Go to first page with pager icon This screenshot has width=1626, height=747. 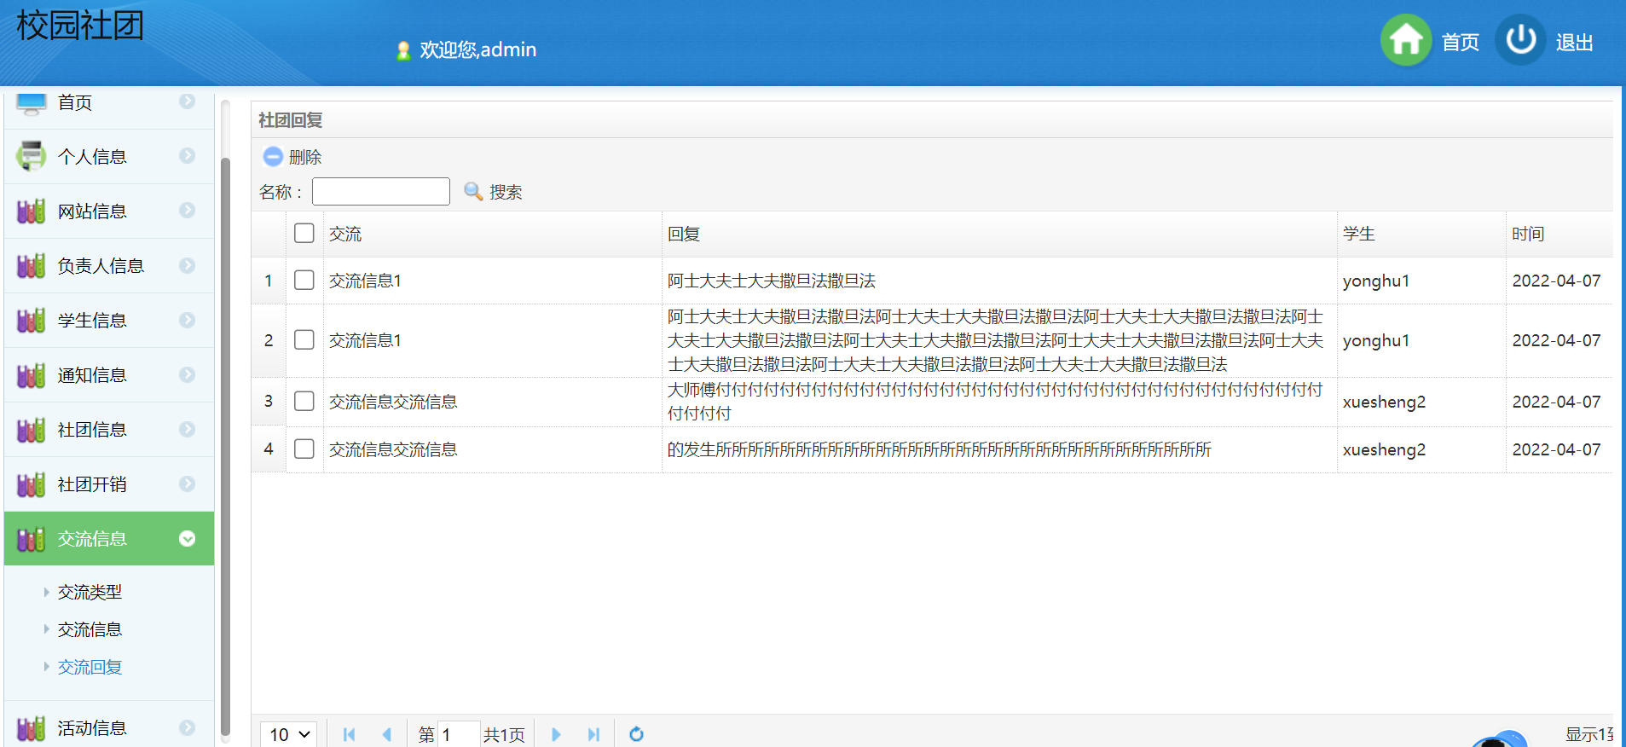click(349, 734)
